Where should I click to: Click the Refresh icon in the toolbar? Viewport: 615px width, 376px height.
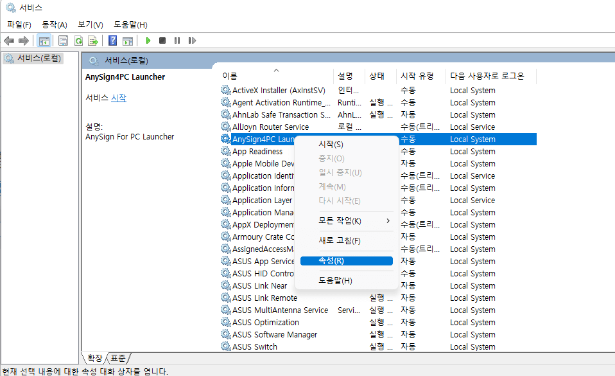point(78,40)
